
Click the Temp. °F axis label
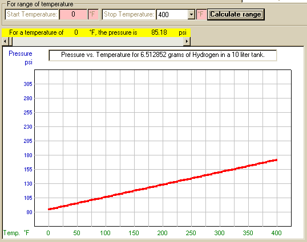click(16, 233)
